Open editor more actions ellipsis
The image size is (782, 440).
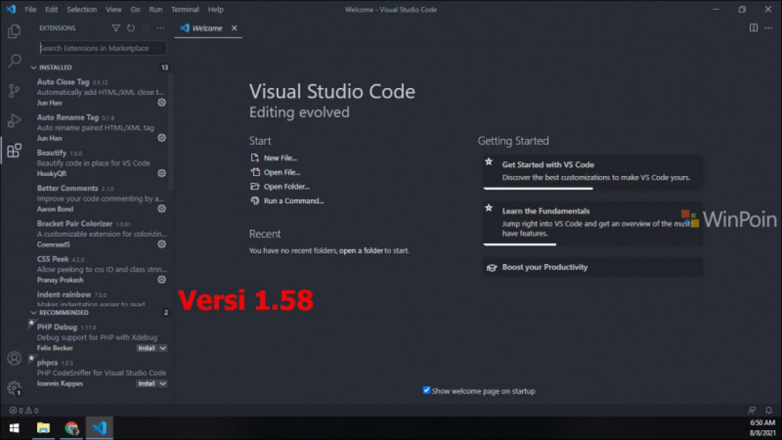coord(769,28)
